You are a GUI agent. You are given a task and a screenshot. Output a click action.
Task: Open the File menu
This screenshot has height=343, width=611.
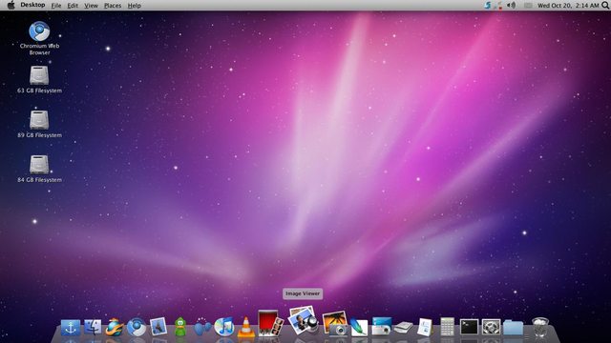point(56,6)
